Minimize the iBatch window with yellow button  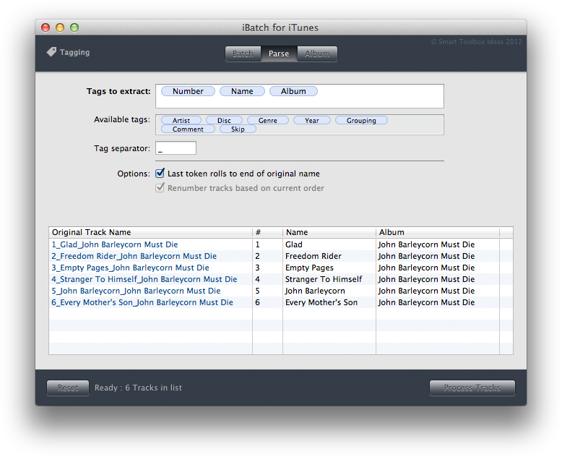point(60,27)
